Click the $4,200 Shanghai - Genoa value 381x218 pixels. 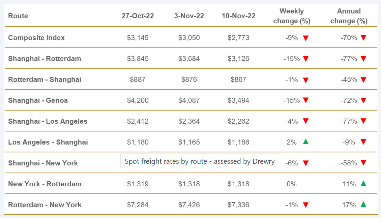[138, 100]
